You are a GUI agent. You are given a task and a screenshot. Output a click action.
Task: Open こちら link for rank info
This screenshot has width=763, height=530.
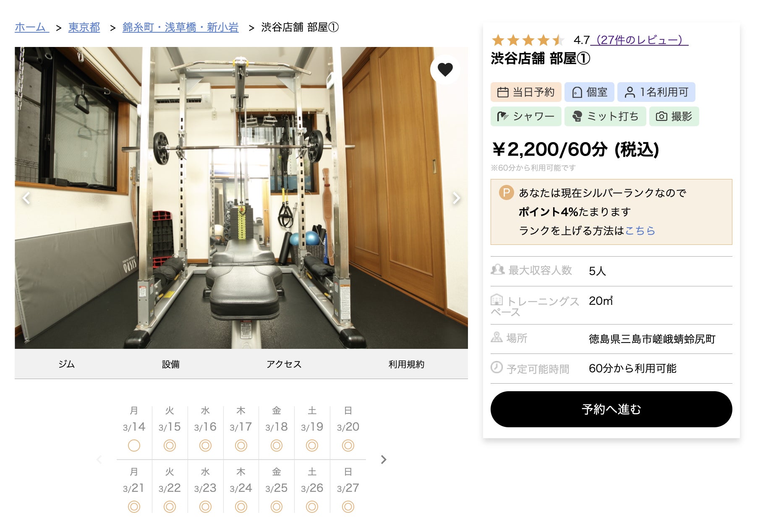(x=640, y=231)
